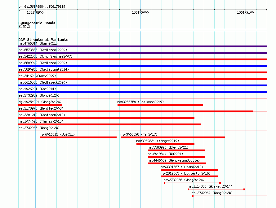
Task: Open nsv1026221 (Coe2014) label
Action: point(37,89)
